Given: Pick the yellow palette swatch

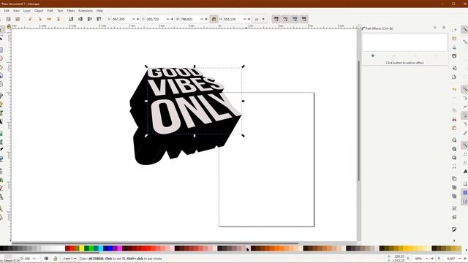Looking at the screenshot, I should pyautogui.click(x=81, y=248).
